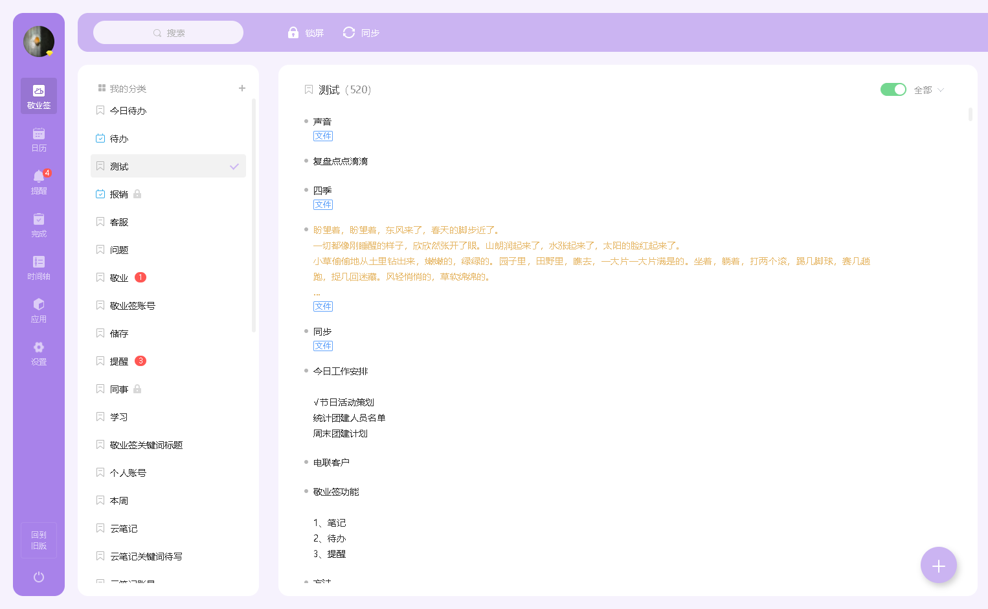Click checkmark on 测试 row
Viewport: 988px width, 609px height.
click(x=234, y=167)
